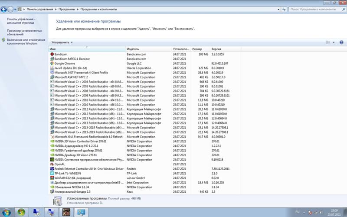Expand dropdown arrow after Панель управления breadcrumb
Image resolution: width=347 pixels, height=217 pixels.
click(56, 9)
